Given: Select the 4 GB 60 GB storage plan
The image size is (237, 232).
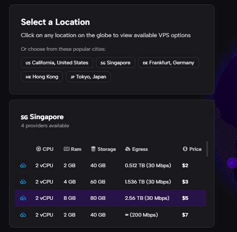Looking at the screenshot, I should (110, 182).
